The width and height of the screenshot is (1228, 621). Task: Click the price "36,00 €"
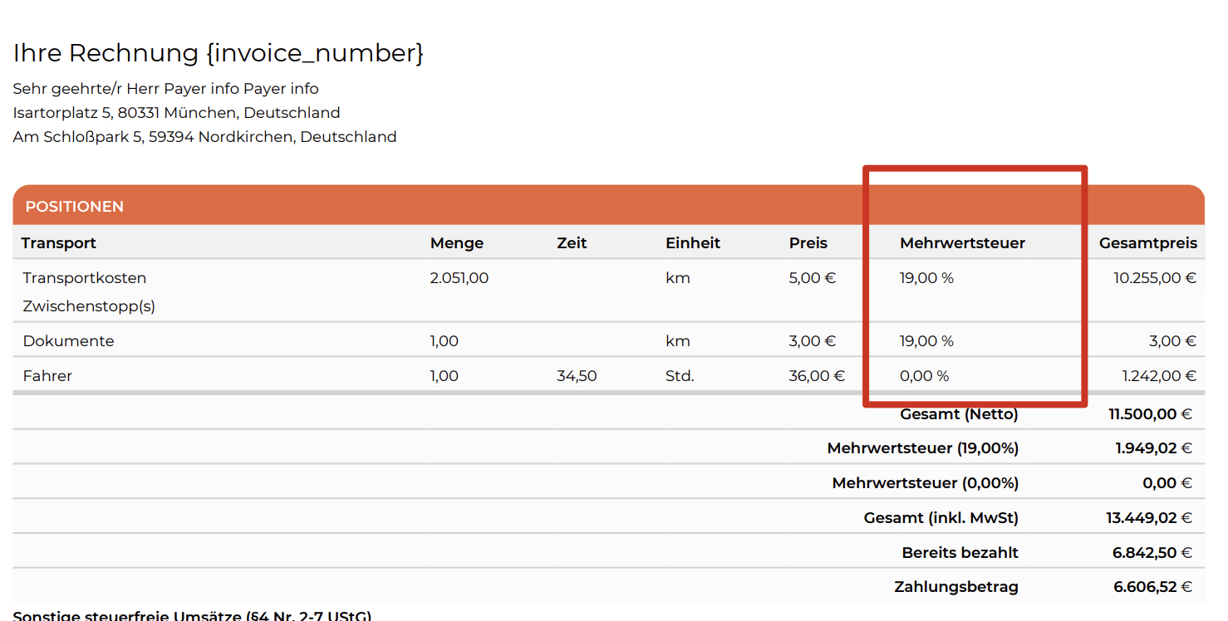point(817,376)
